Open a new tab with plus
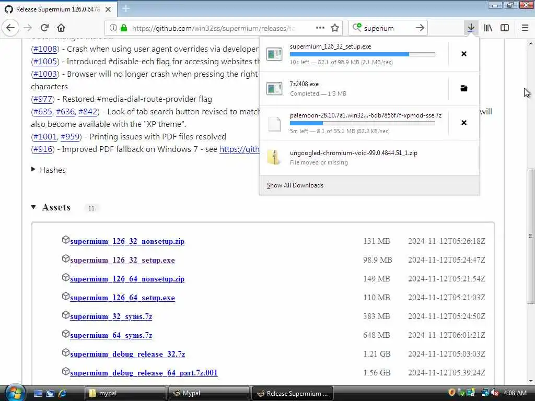535x401 pixels. pos(125,8)
